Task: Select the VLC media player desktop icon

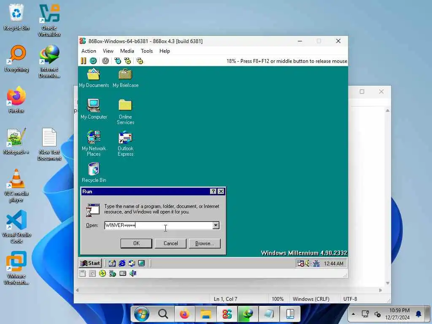Action: coord(16,186)
